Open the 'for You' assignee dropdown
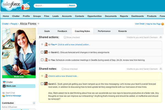This screenshot has height=110, width=165. (x=56, y=44)
